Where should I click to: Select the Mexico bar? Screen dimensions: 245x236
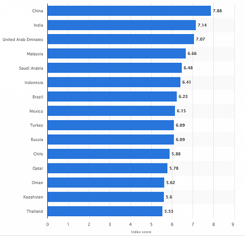click(x=111, y=111)
